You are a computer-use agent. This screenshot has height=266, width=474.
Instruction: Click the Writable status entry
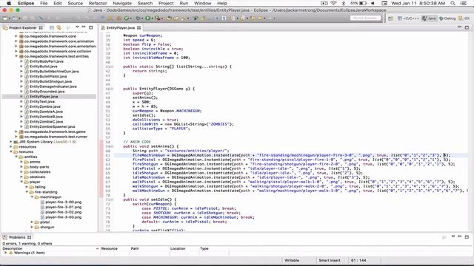click(x=292, y=260)
